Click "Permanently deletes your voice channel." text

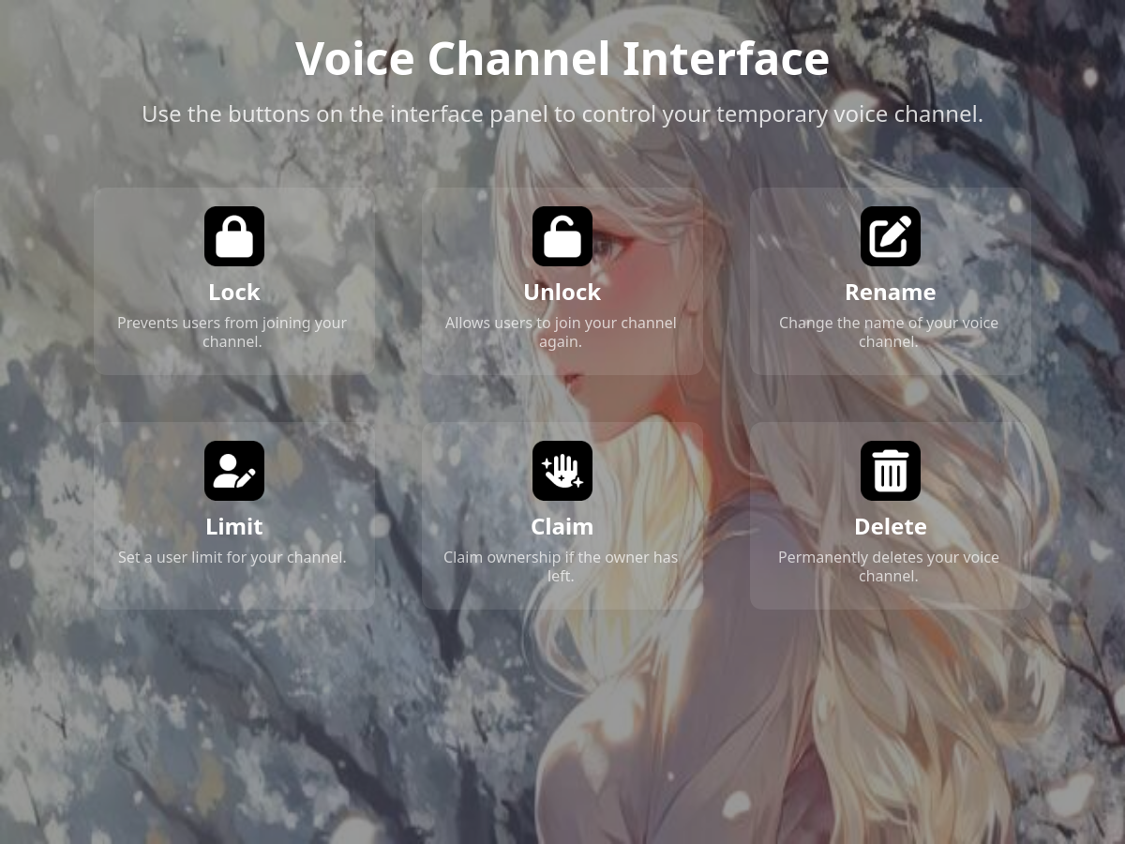889,566
